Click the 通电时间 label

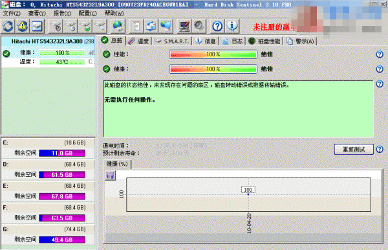[x=116, y=146]
